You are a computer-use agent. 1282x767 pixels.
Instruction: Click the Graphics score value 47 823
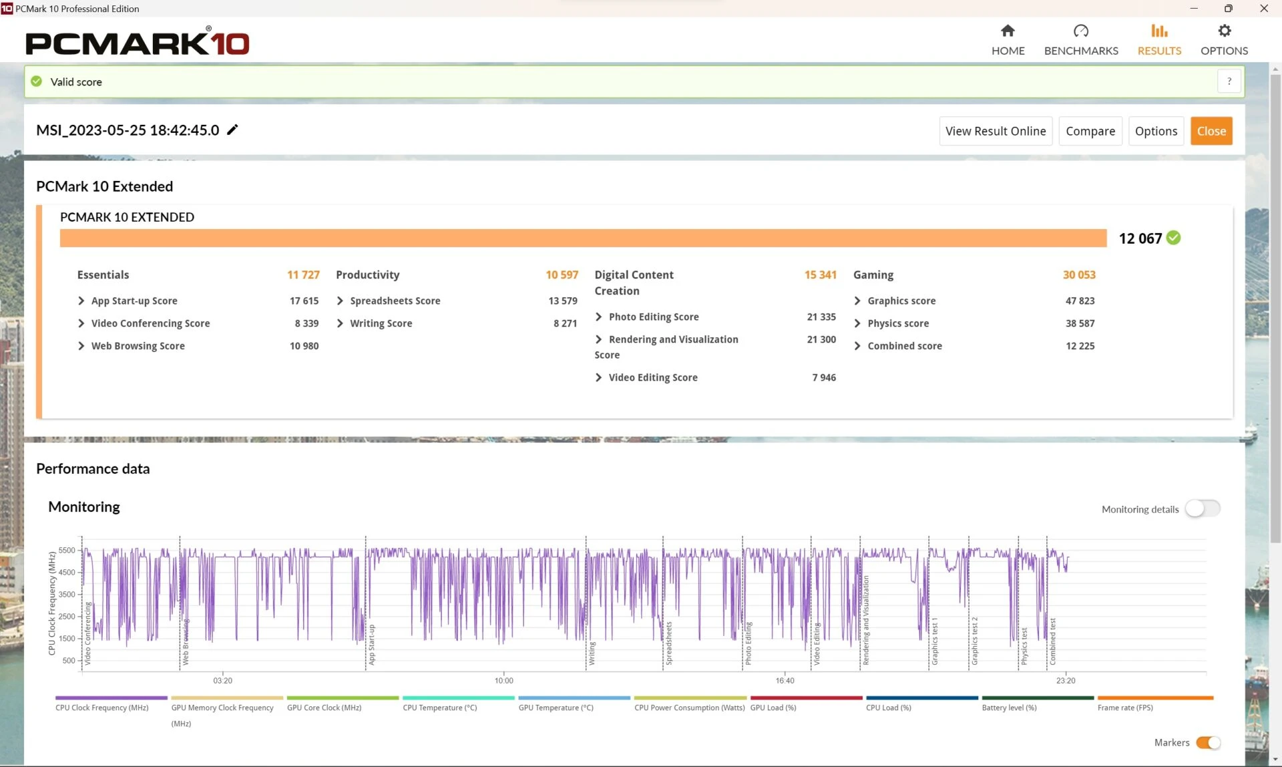pos(1080,301)
